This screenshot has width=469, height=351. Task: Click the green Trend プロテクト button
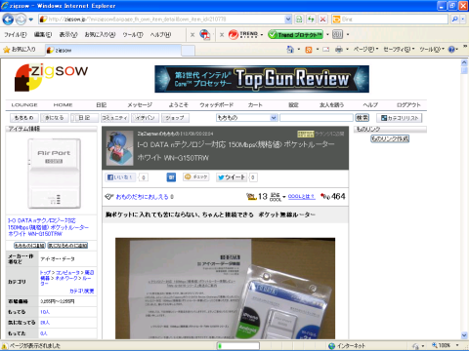coord(295,34)
